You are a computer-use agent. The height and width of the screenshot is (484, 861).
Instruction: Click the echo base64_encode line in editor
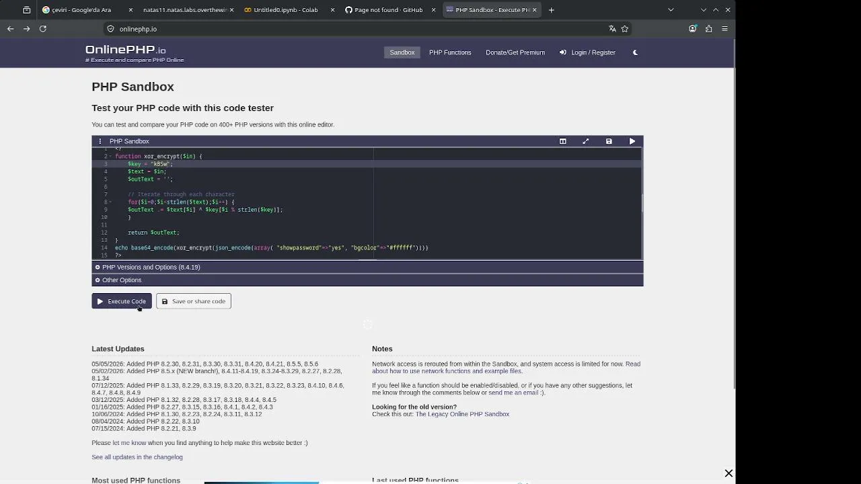(271, 248)
